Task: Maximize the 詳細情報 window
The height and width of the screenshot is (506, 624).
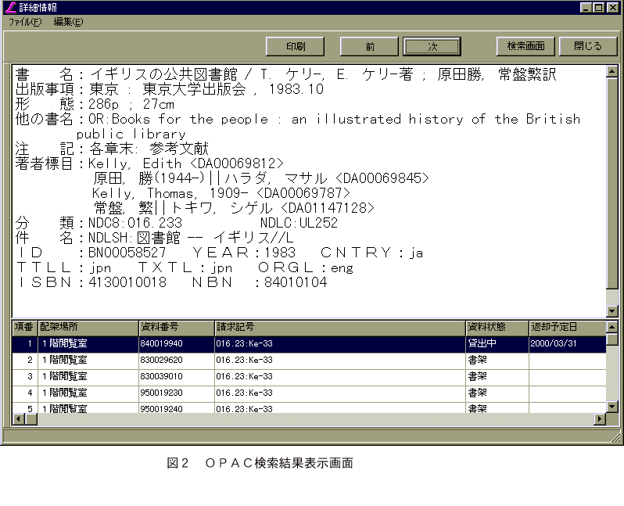Action: tap(598, 7)
